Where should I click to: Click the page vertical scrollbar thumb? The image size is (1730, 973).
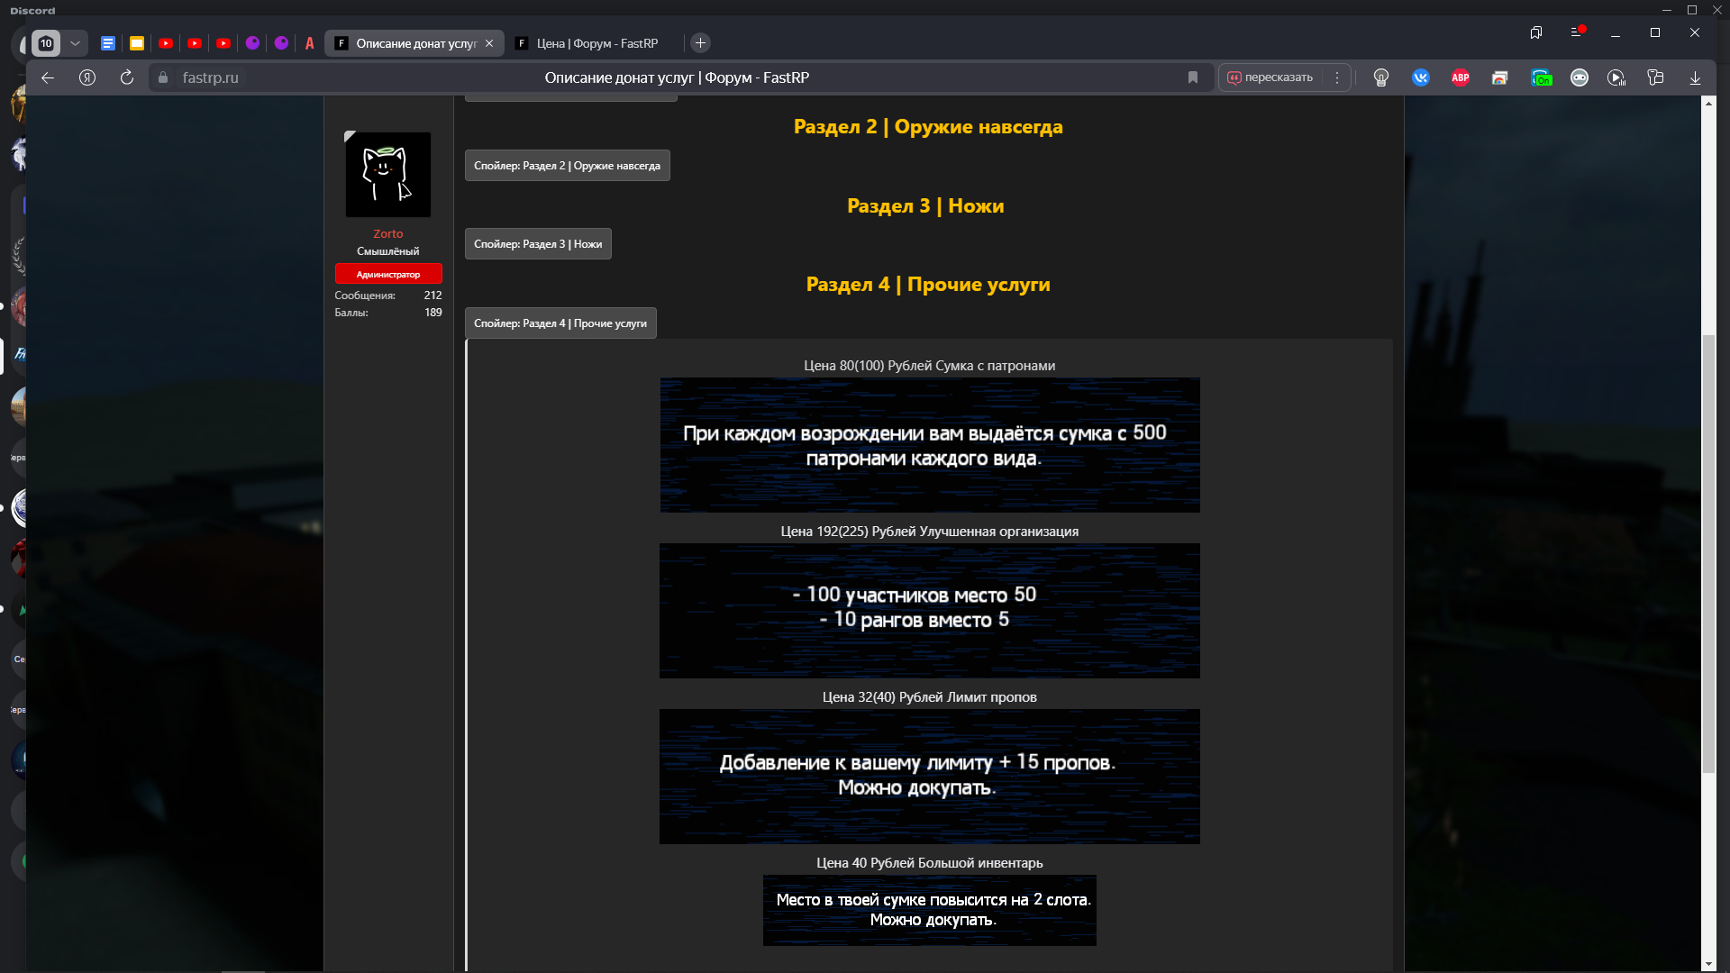(1708, 553)
